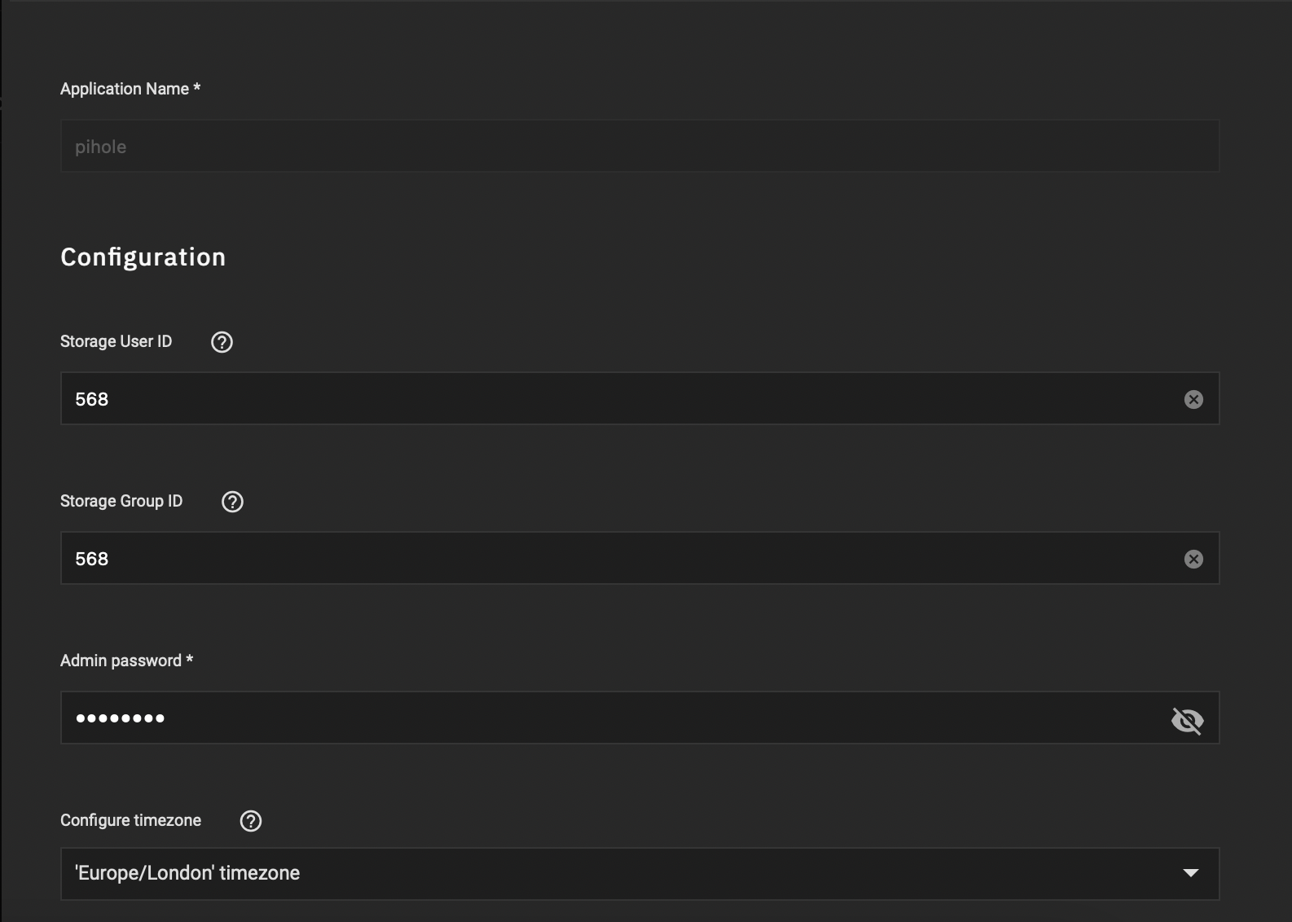Place cursor on masked password dots

pyautogui.click(x=121, y=718)
